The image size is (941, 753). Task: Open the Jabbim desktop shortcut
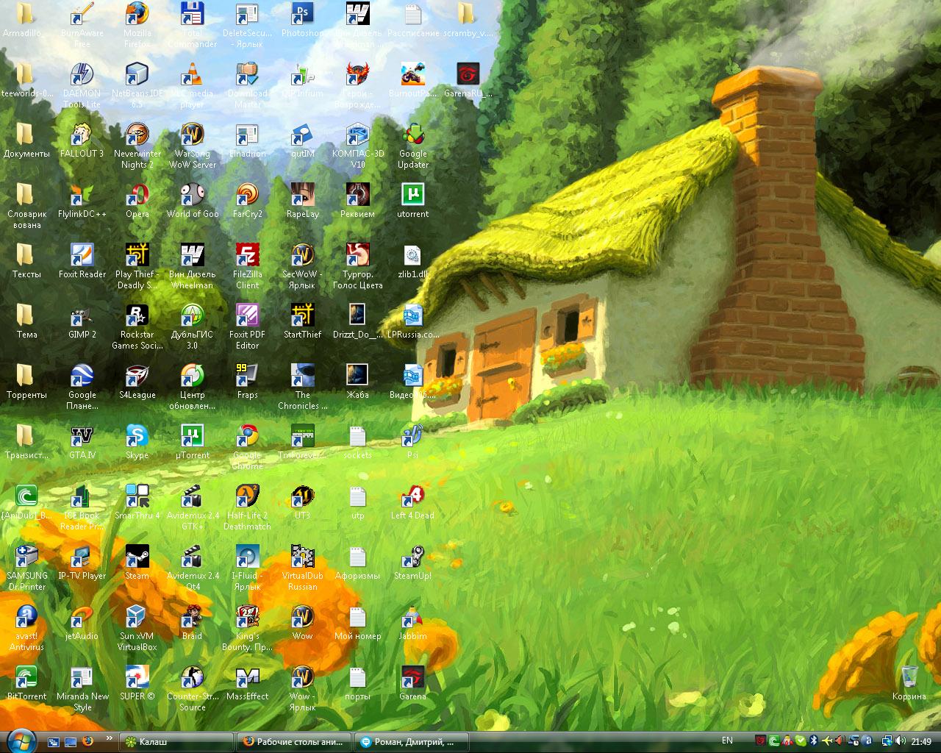tap(413, 623)
